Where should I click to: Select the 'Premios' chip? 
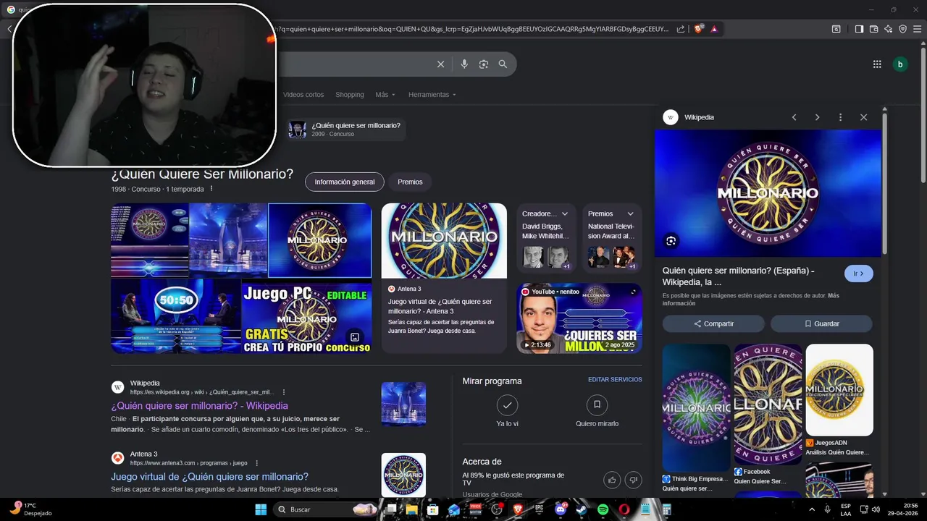(410, 182)
